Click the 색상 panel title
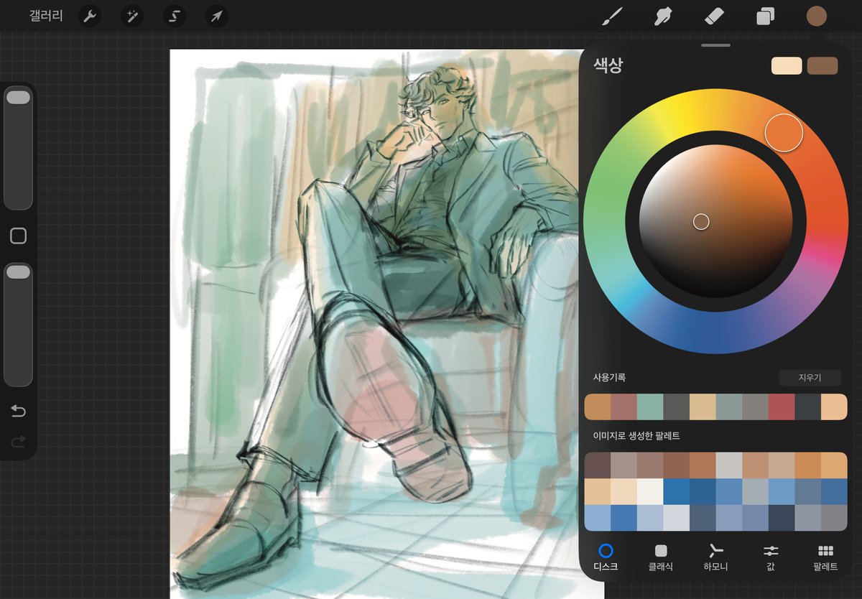The height and width of the screenshot is (599, 862). [608, 66]
